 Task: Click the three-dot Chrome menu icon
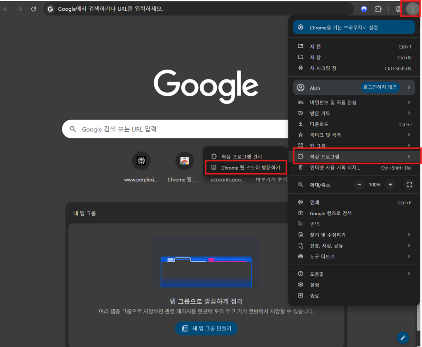pos(413,9)
